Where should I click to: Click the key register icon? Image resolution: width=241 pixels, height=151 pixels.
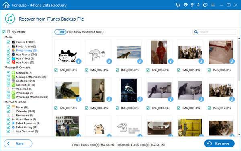(192, 5)
